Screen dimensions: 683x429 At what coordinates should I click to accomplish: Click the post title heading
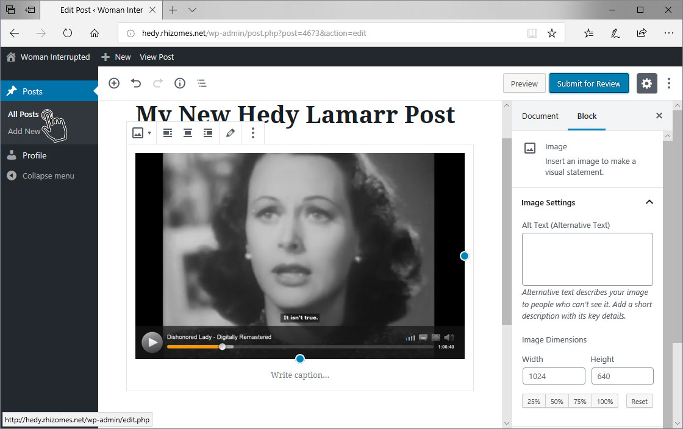point(295,115)
